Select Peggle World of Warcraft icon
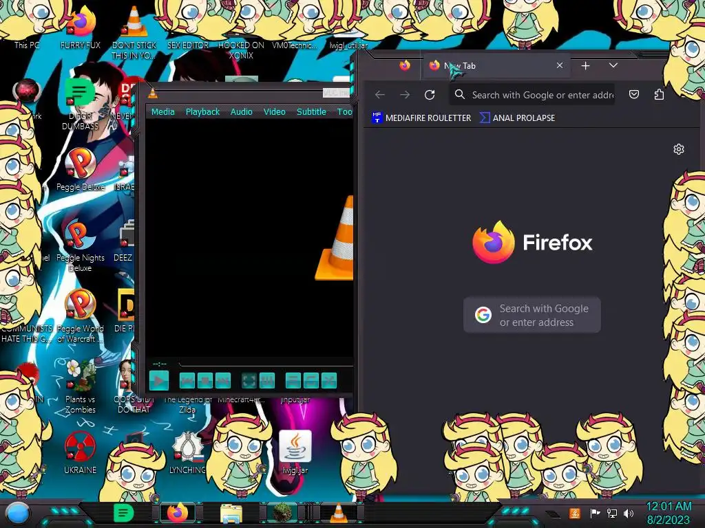705x528 pixels. tap(81, 316)
